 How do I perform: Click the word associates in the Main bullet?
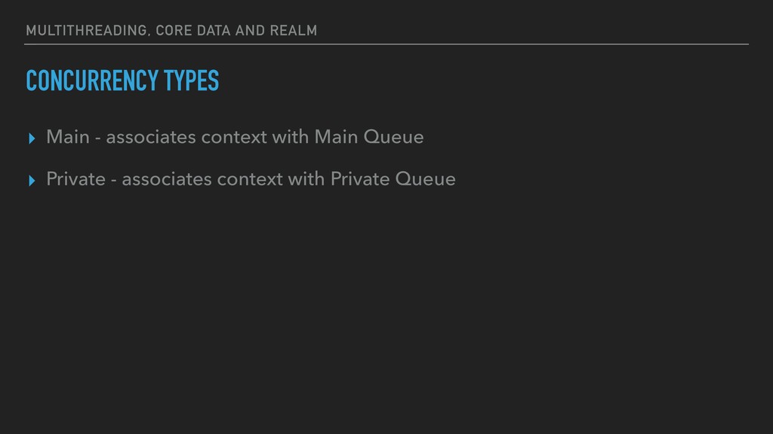(151, 137)
